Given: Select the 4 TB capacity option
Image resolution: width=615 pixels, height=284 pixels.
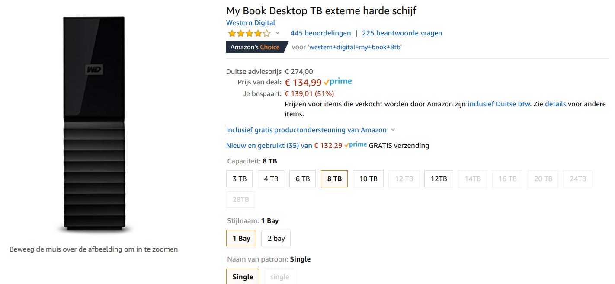Looking at the screenshot, I should click(271, 179).
